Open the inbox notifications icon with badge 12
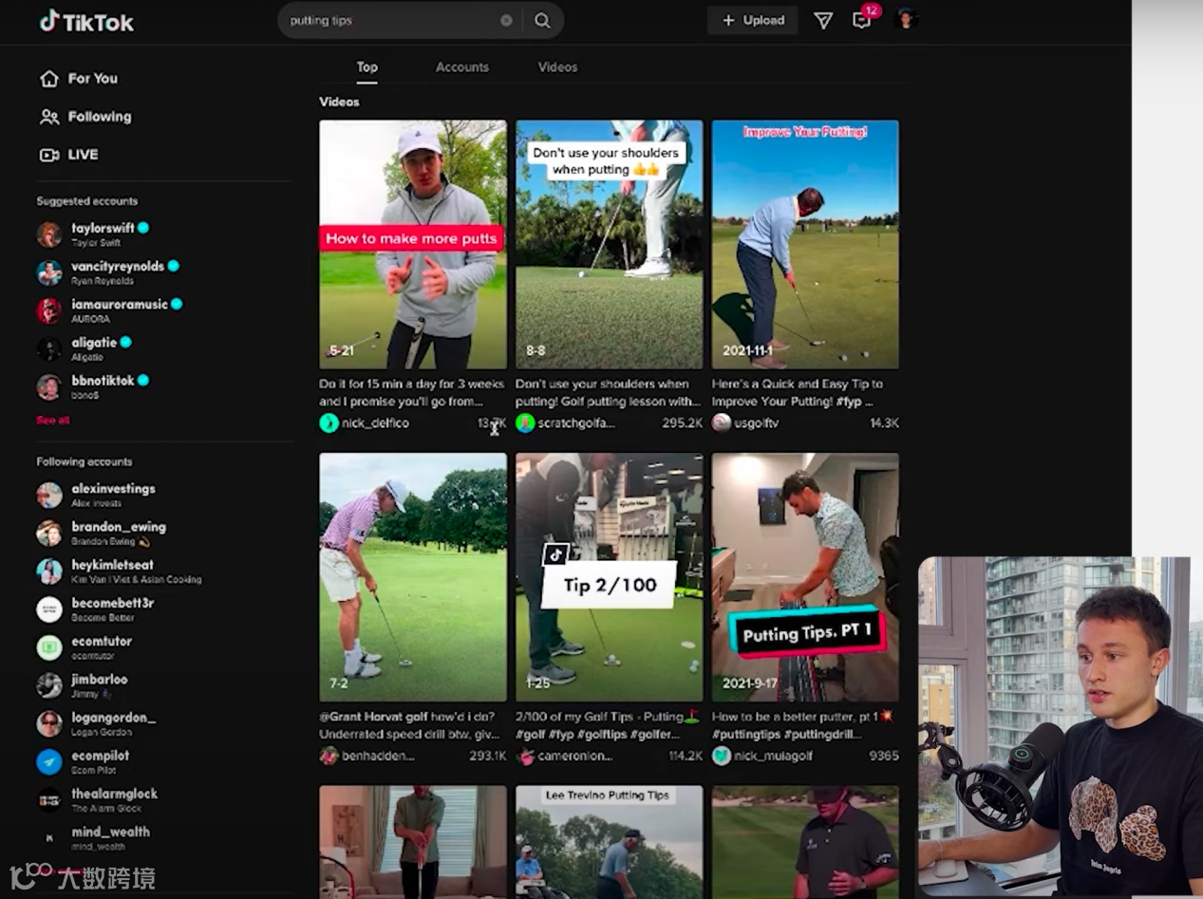 [862, 20]
